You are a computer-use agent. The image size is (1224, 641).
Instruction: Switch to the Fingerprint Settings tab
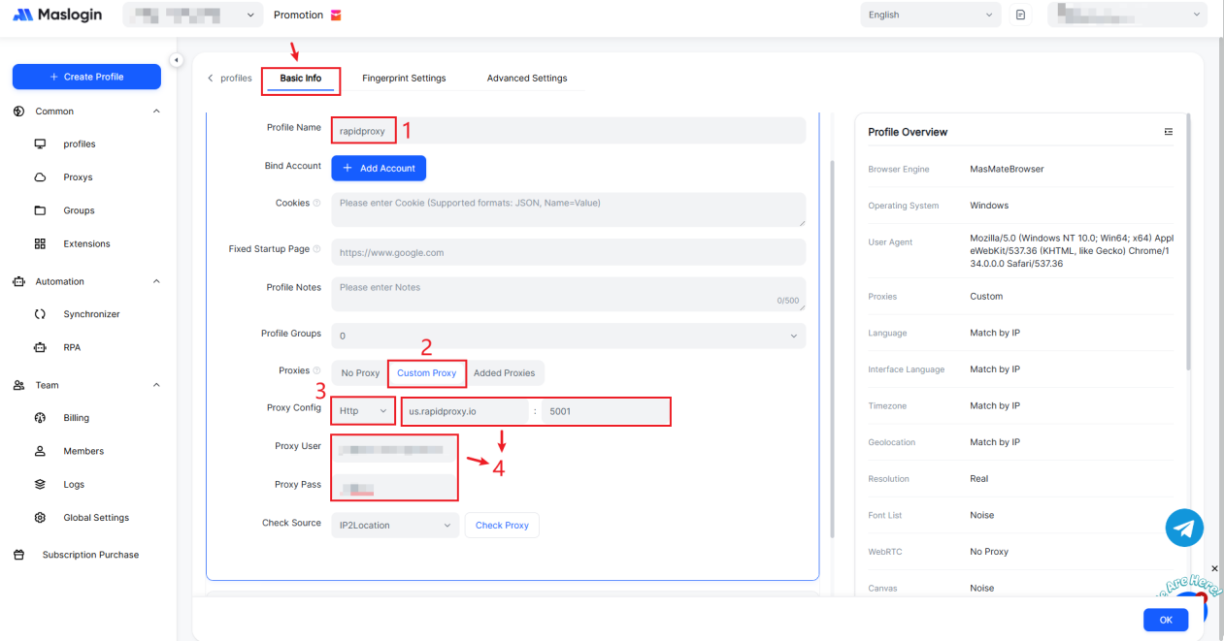point(404,79)
